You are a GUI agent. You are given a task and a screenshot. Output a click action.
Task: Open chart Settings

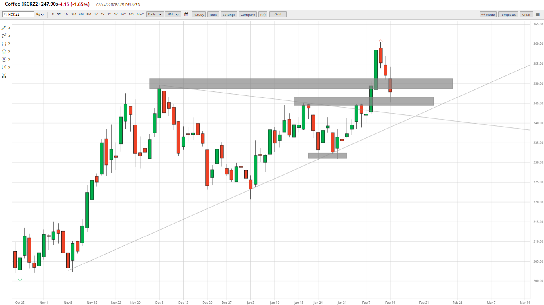(x=229, y=14)
